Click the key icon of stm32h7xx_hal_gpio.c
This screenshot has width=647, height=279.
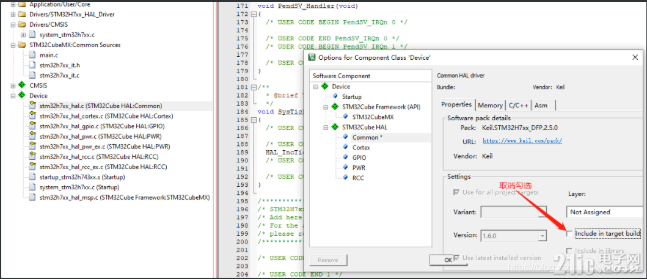pos(32,126)
